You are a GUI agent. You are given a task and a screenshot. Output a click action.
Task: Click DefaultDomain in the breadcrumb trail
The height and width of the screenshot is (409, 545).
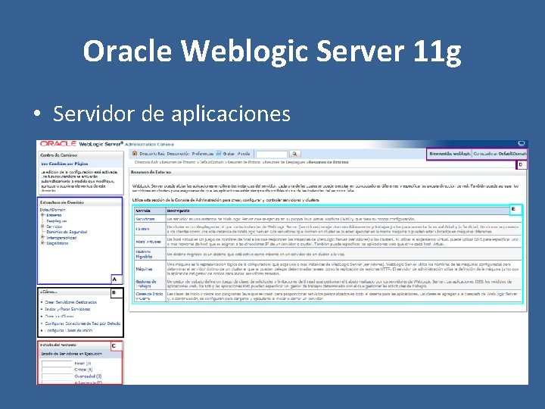pyautogui.click(x=211, y=162)
